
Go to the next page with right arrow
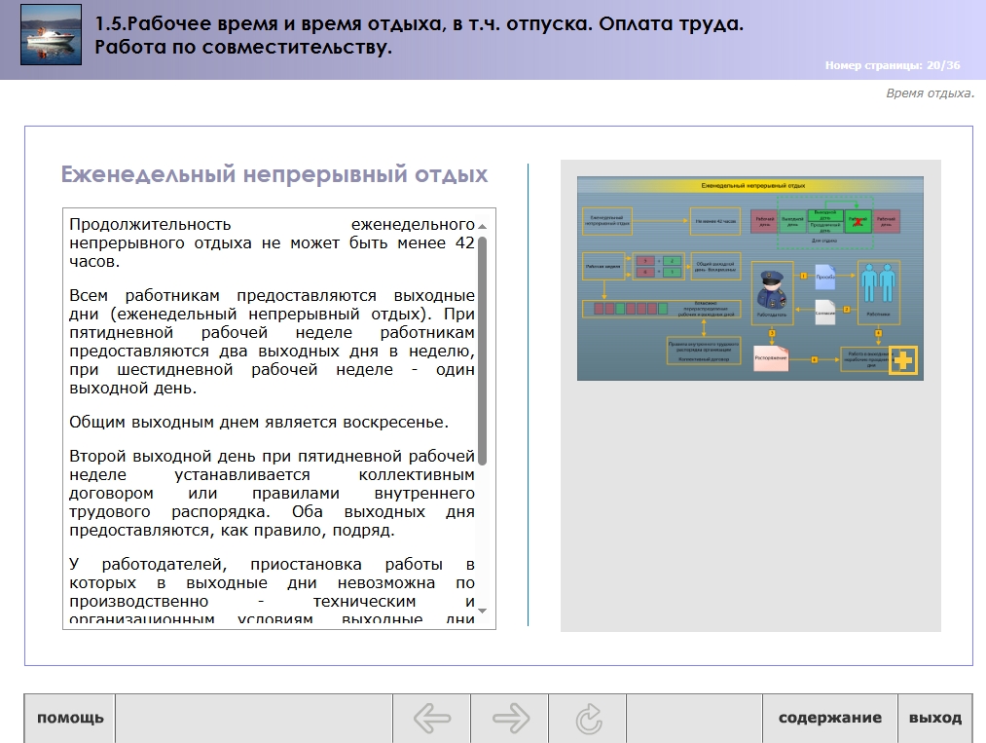click(510, 718)
